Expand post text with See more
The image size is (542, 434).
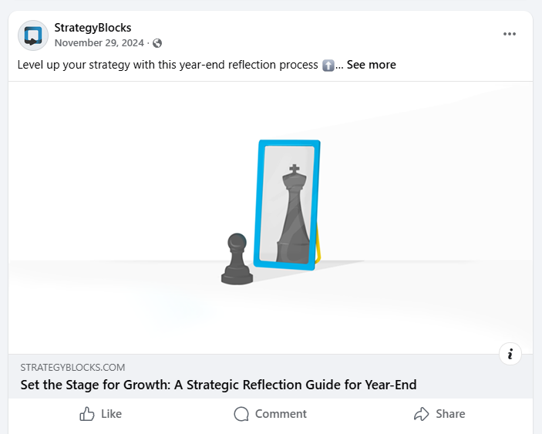tap(372, 65)
